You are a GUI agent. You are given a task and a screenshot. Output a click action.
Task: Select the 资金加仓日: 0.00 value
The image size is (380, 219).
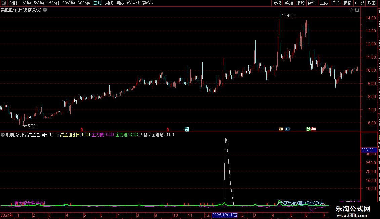tap(75, 135)
